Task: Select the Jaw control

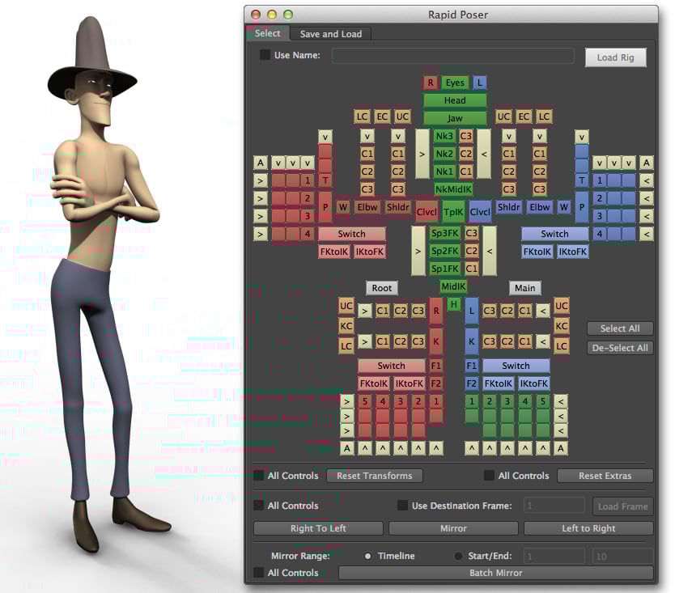Action: point(455,118)
